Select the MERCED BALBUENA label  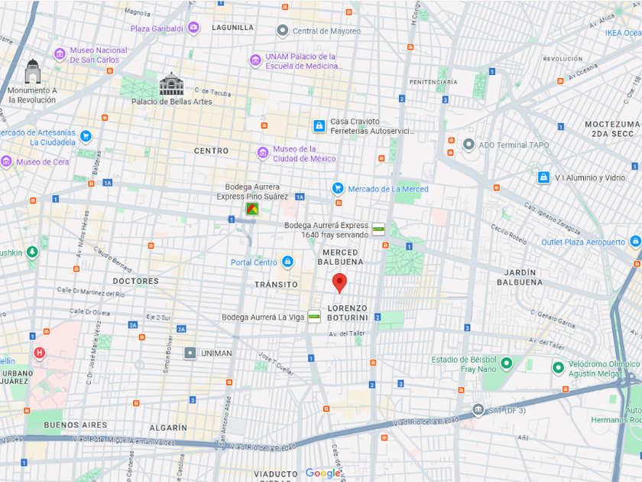click(340, 257)
